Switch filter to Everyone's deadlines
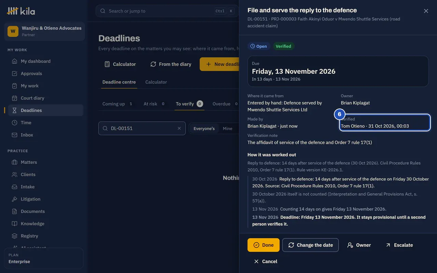The image size is (437, 273). [204, 129]
